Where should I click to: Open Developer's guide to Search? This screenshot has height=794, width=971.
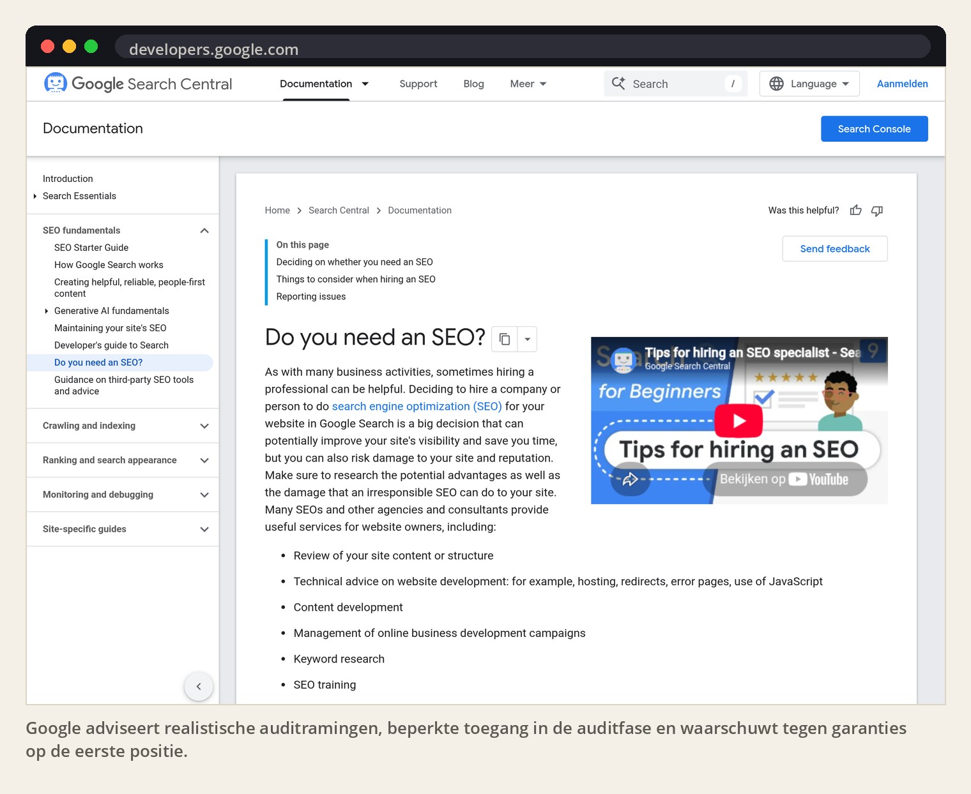point(111,345)
